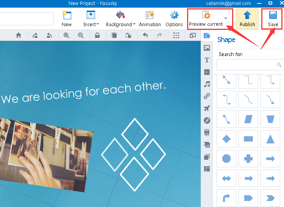Viewport: 284px width, 207px height.
Task: Select the curved S connector shape
Action: [x=248, y=100]
